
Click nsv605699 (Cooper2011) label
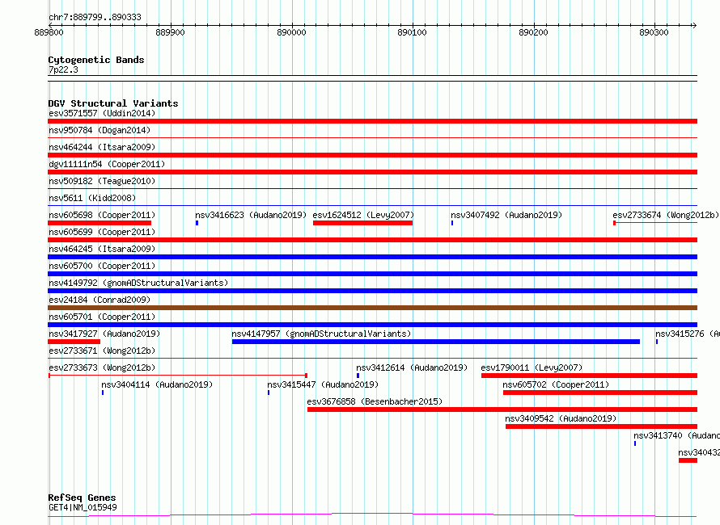102,232
